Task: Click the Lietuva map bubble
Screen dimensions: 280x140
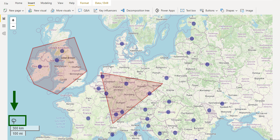Action: click(188, 53)
